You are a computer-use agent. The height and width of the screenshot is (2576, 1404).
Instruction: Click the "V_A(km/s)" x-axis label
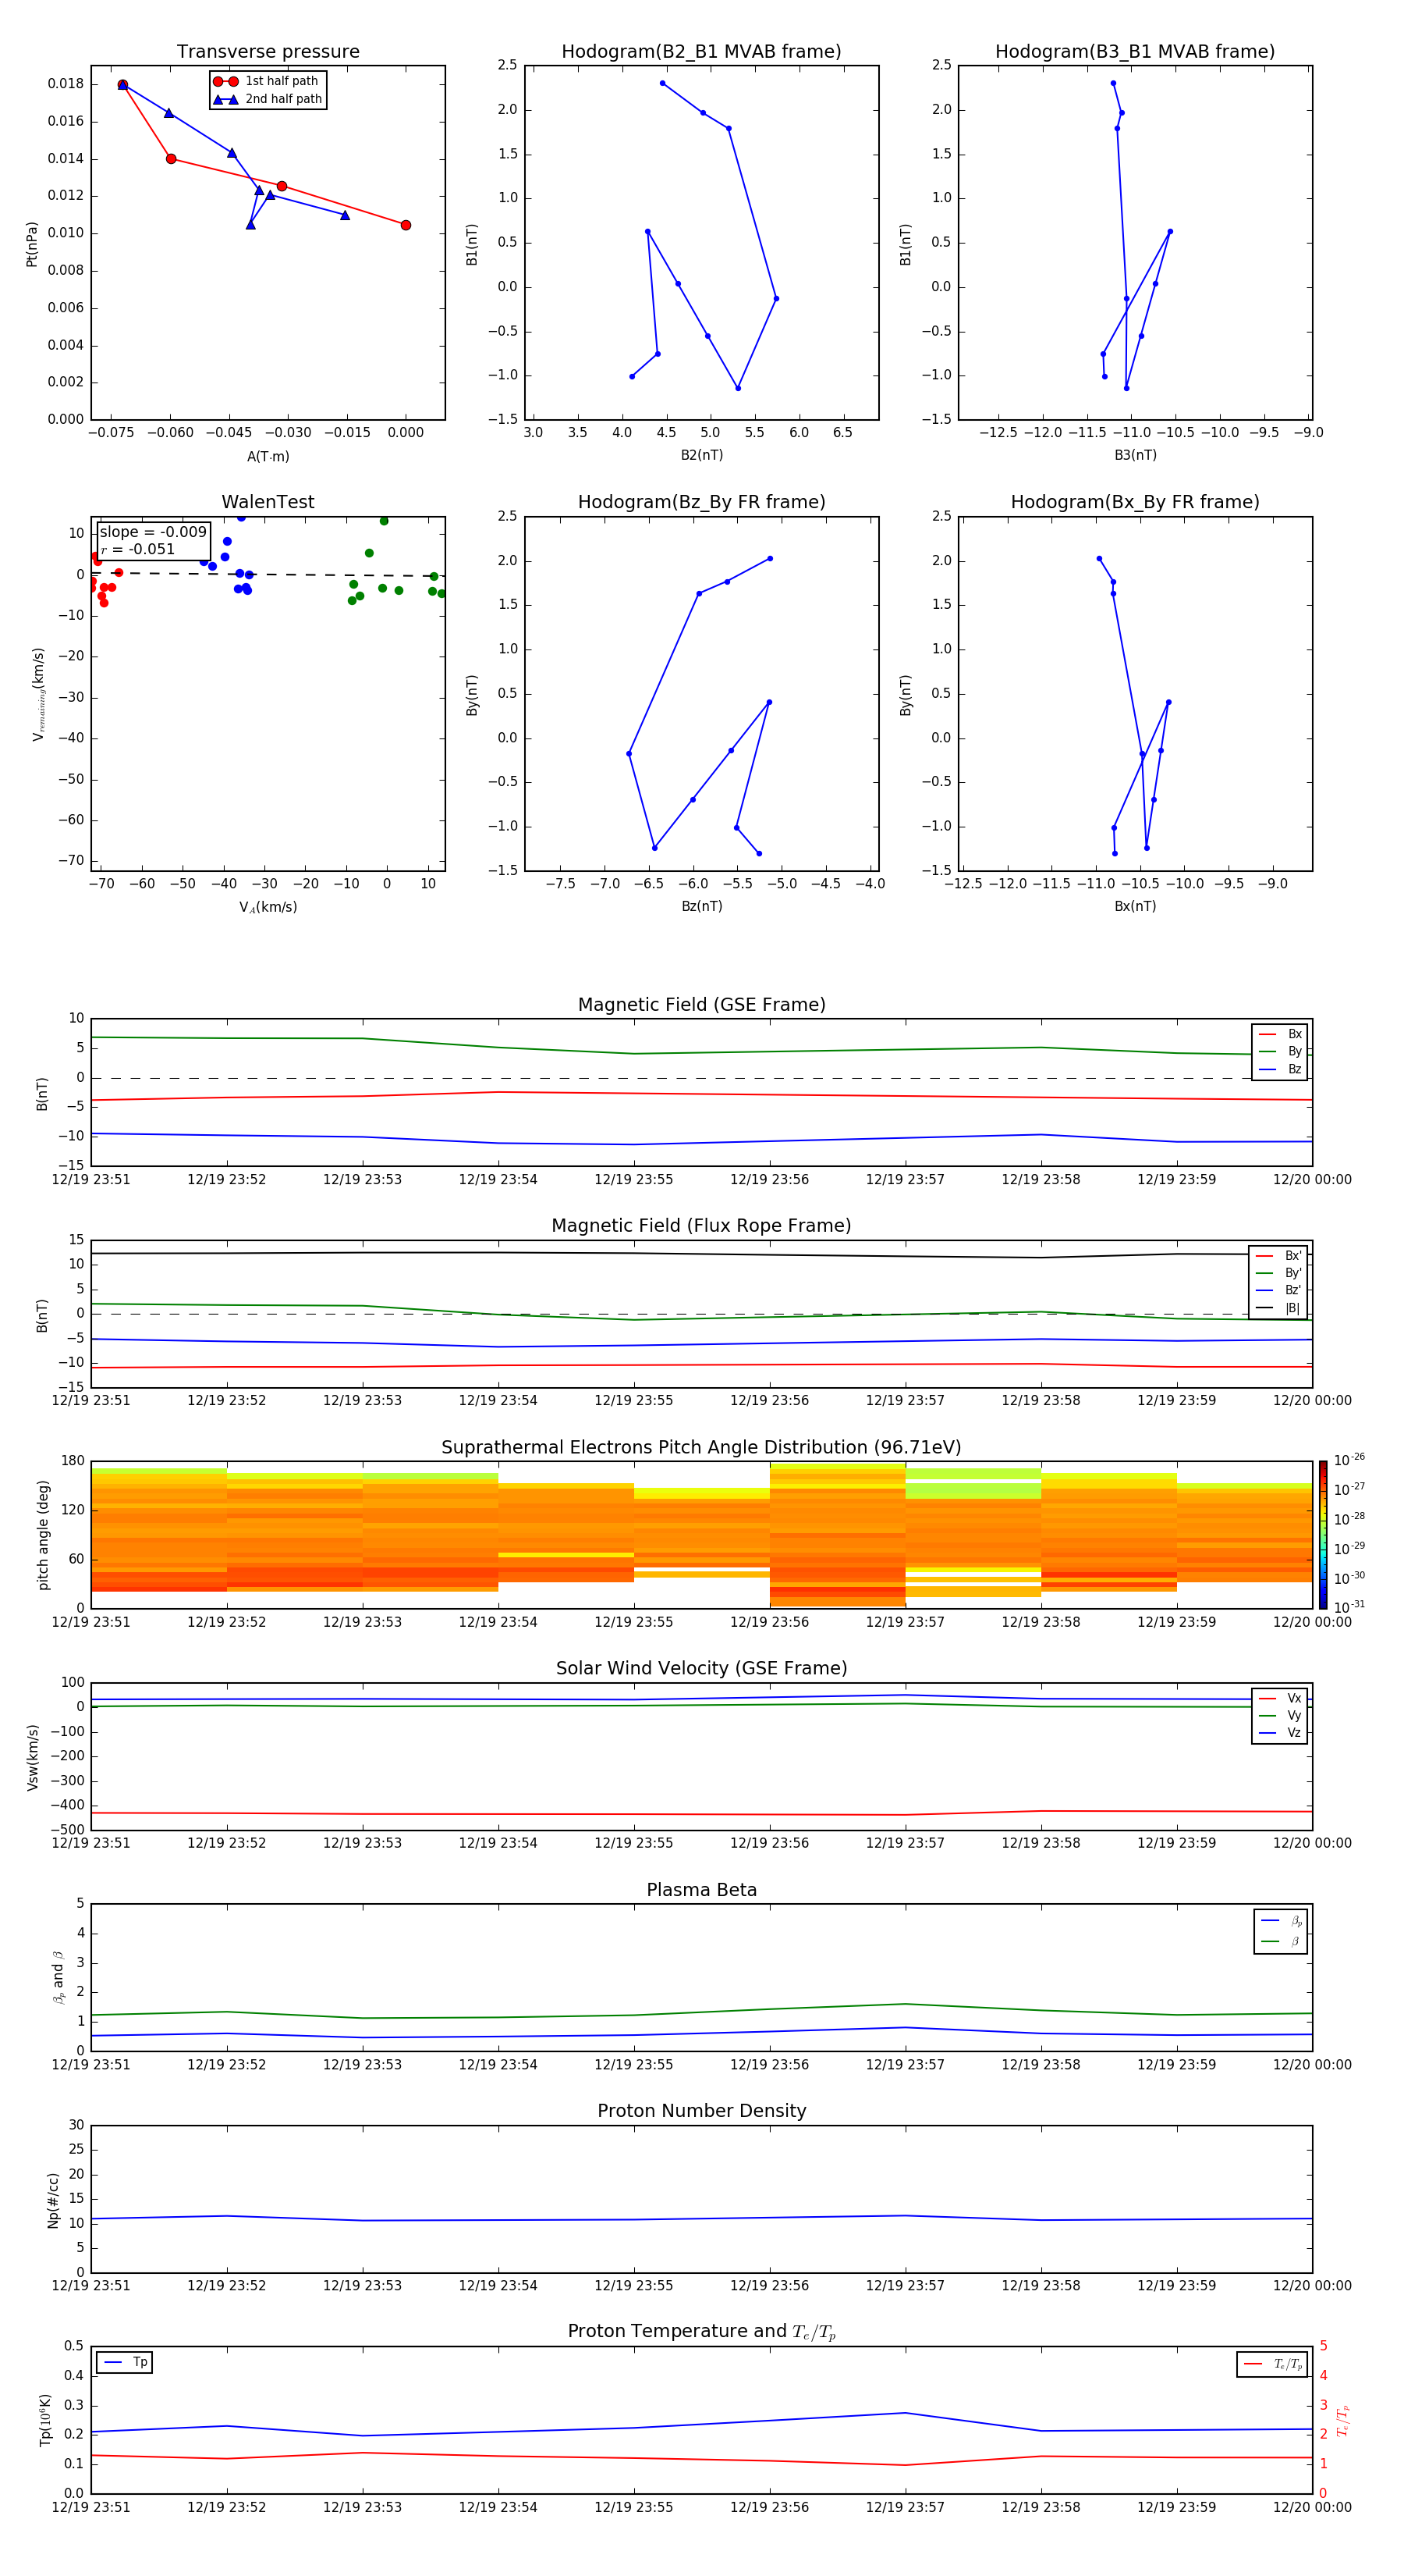(x=268, y=907)
